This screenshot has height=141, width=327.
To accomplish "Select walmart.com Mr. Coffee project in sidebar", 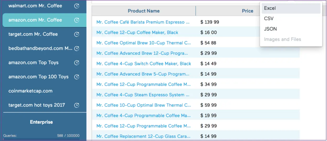I will coord(35,6).
